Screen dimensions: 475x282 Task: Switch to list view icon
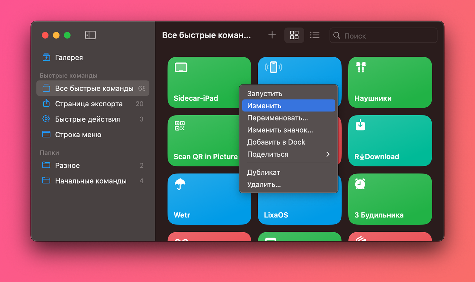(315, 35)
